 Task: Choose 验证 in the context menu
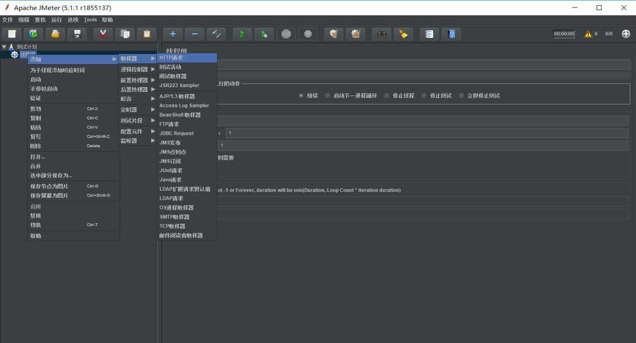[73, 98]
